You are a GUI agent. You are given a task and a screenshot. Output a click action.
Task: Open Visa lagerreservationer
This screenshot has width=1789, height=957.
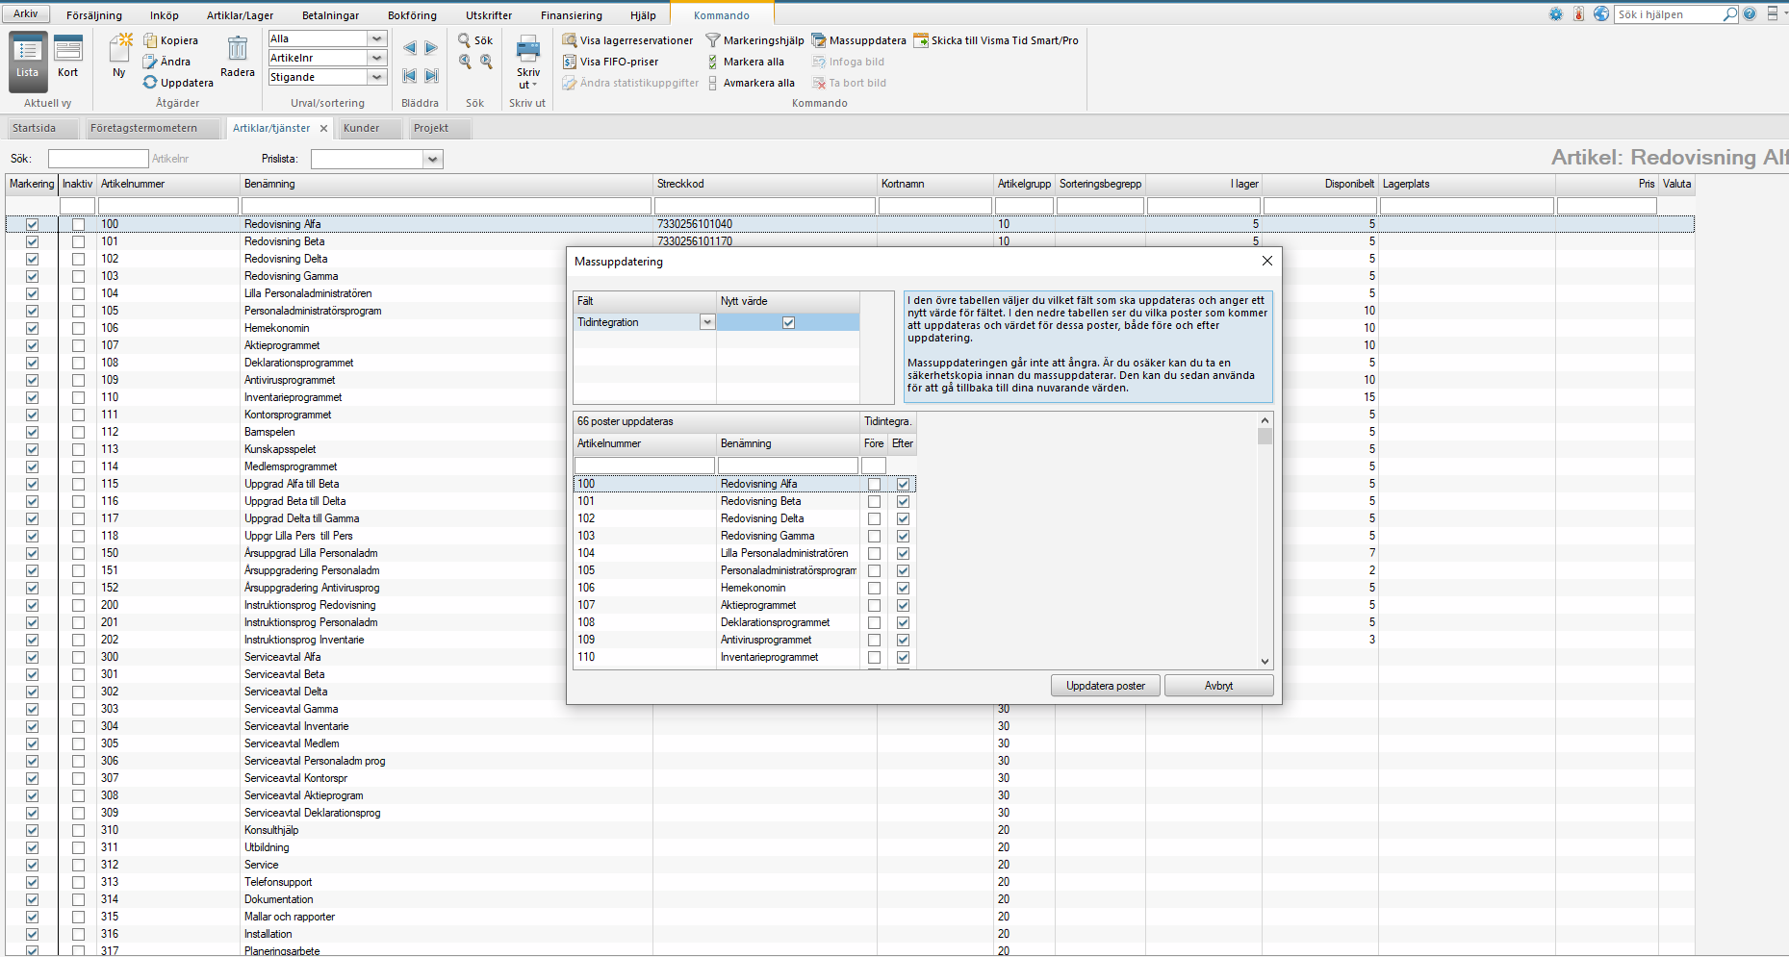[627, 40]
